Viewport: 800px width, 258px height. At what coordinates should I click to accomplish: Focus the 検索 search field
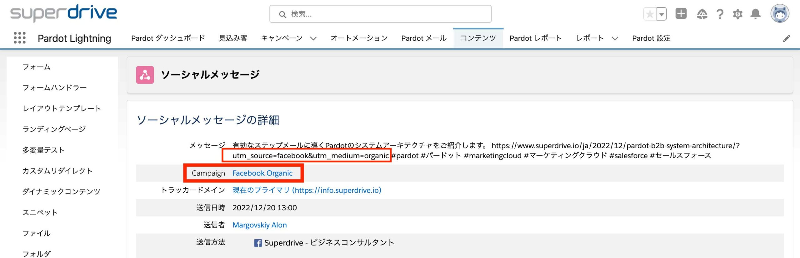pos(380,14)
